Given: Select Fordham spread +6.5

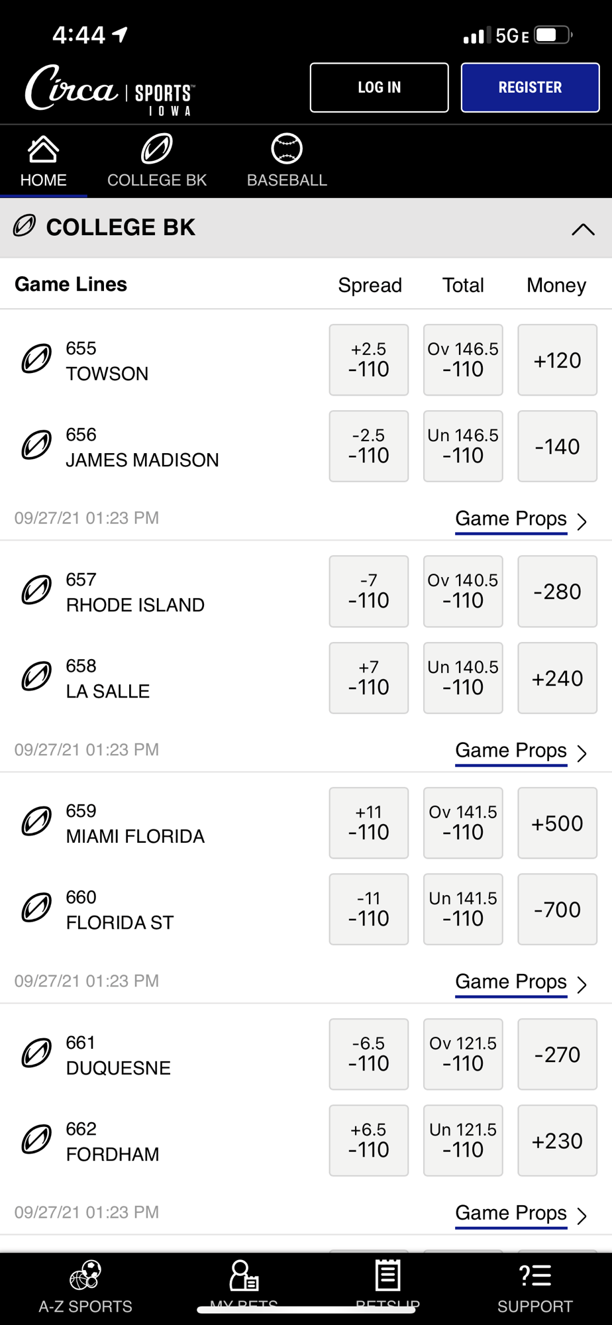Looking at the screenshot, I should pos(369,1140).
